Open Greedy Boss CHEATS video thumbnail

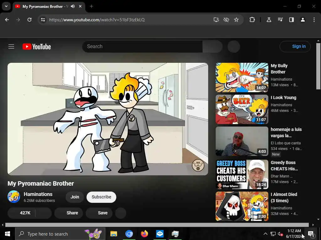point(242,174)
